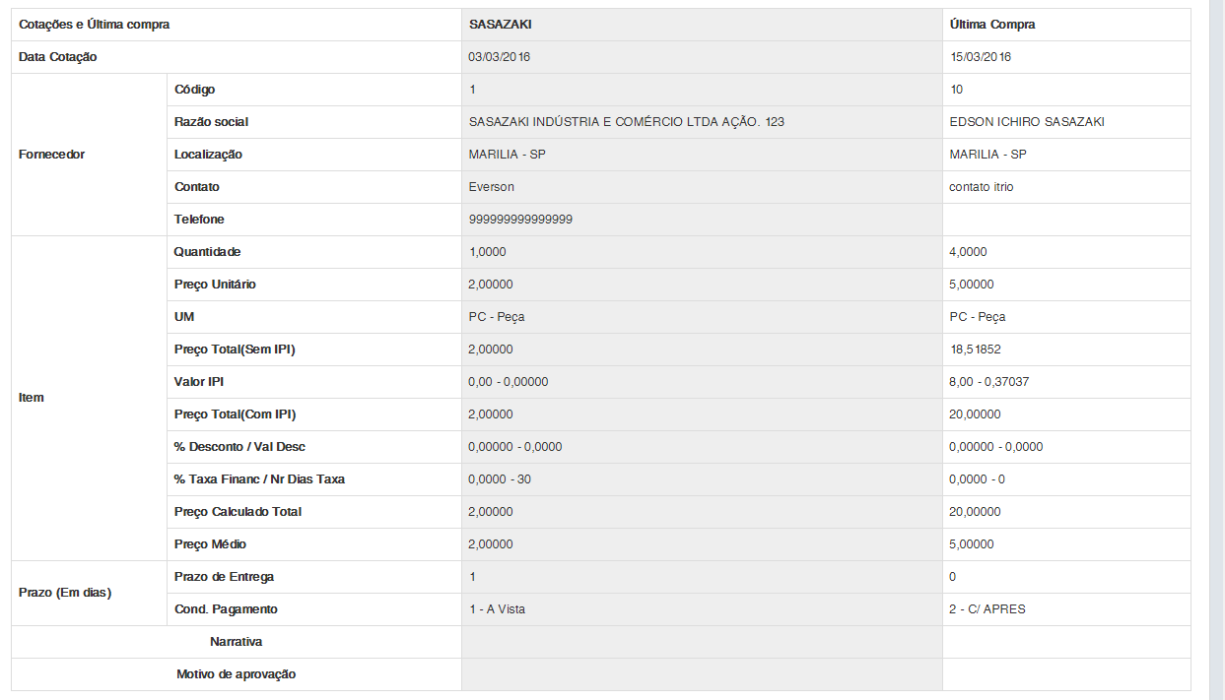
Task: Select SASAZAKI INDÚSTRIA E COMÉRCIO LTDA cell
Action: pyautogui.click(x=627, y=122)
